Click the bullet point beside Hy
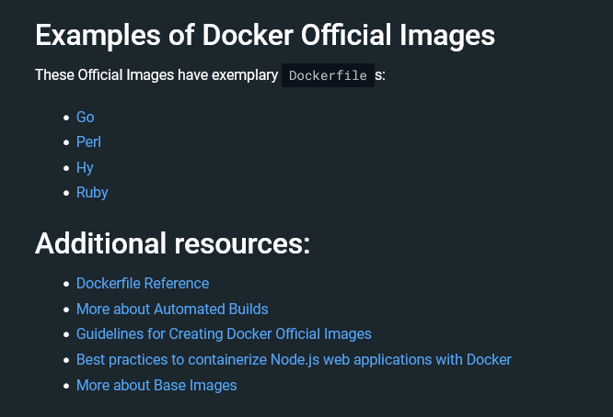 [x=66, y=168]
